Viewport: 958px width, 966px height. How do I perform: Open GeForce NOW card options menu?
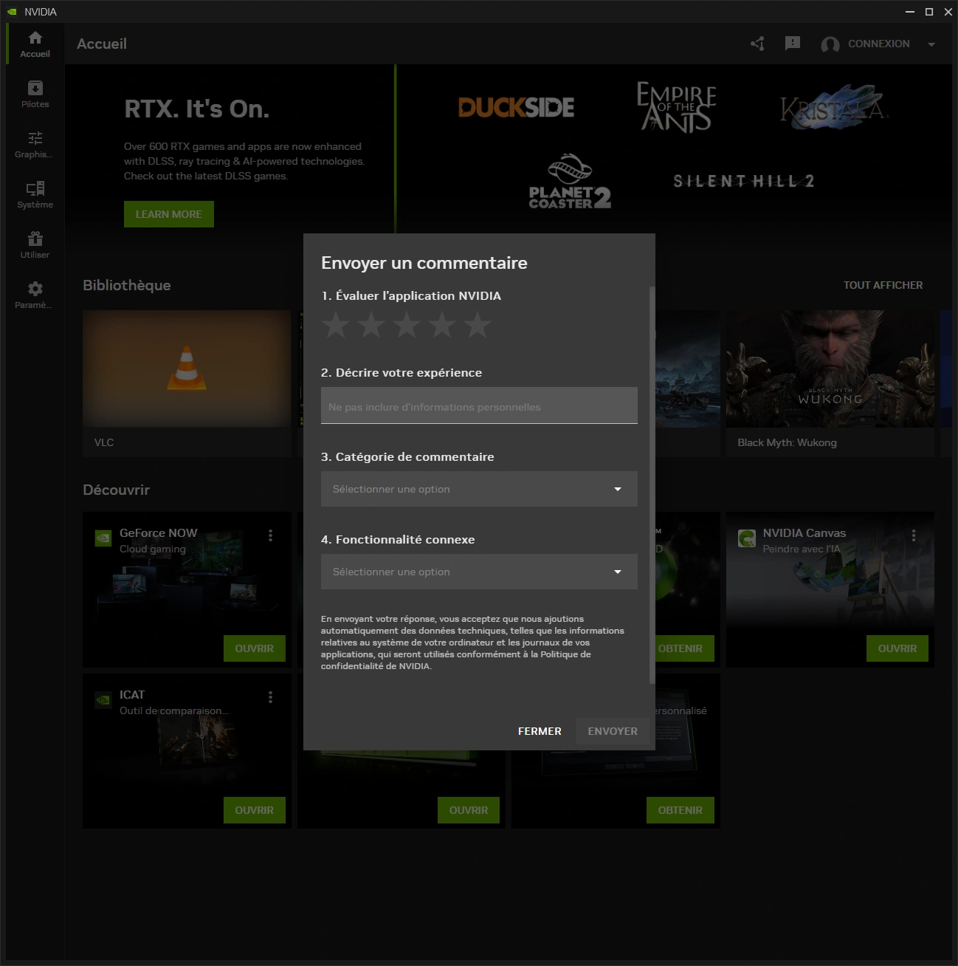[270, 535]
